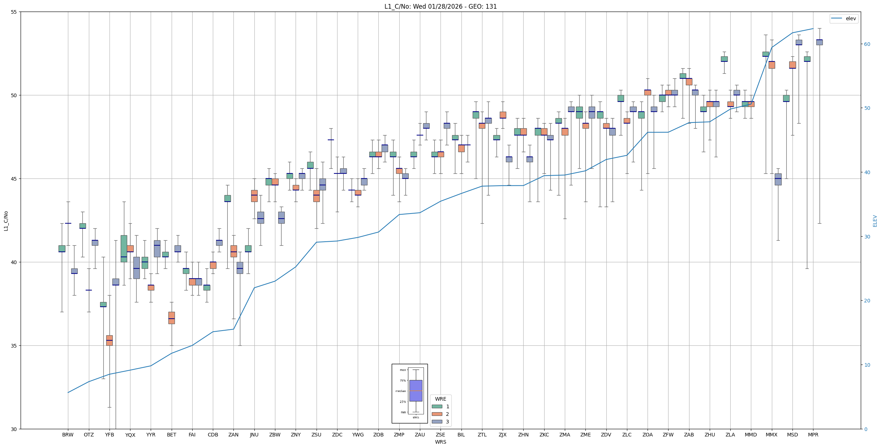
Task: Click the 55 tick on left axis
Action: click(x=14, y=12)
